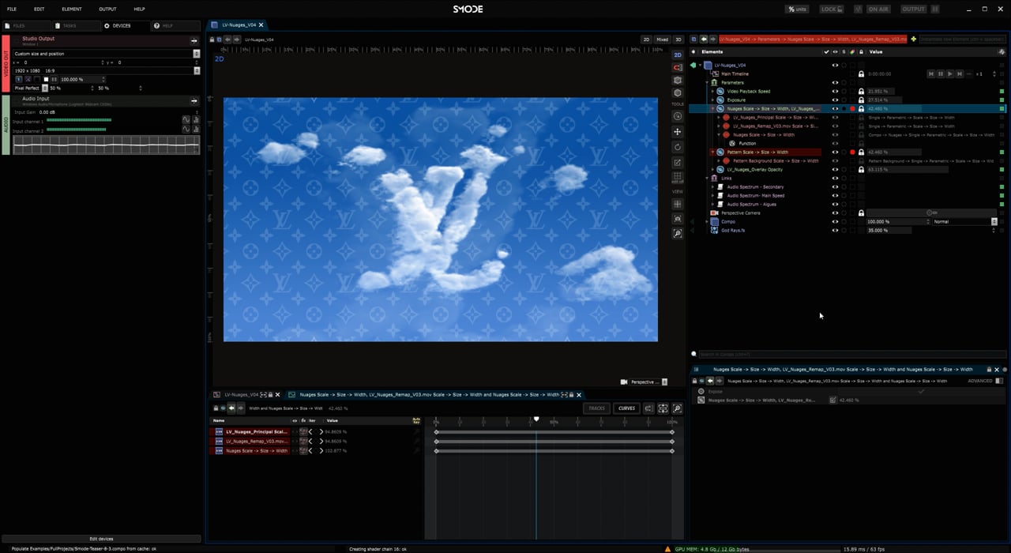Click the LOCK button in top bar
The width and height of the screenshot is (1011, 553).
click(831, 9)
